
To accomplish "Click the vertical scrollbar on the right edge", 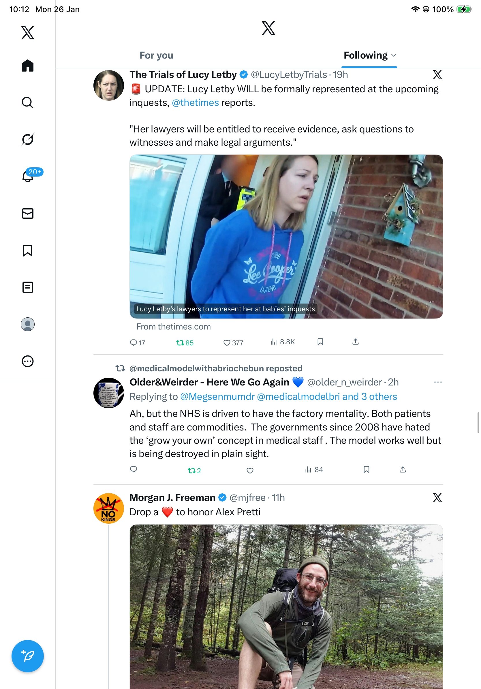I will point(478,422).
